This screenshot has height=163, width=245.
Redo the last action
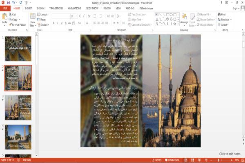[x=21, y=2]
